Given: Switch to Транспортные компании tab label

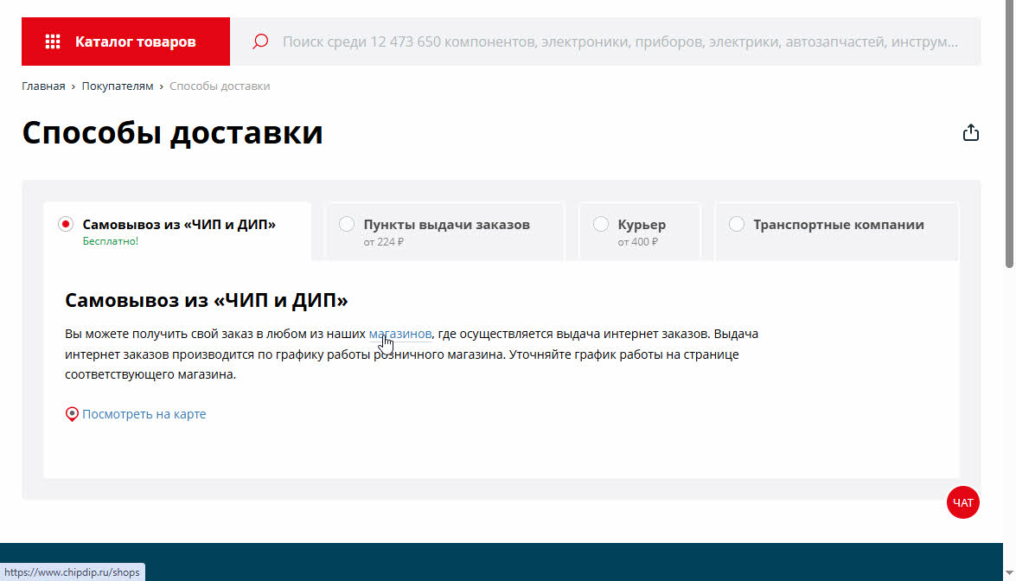Looking at the screenshot, I should (x=839, y=225).
